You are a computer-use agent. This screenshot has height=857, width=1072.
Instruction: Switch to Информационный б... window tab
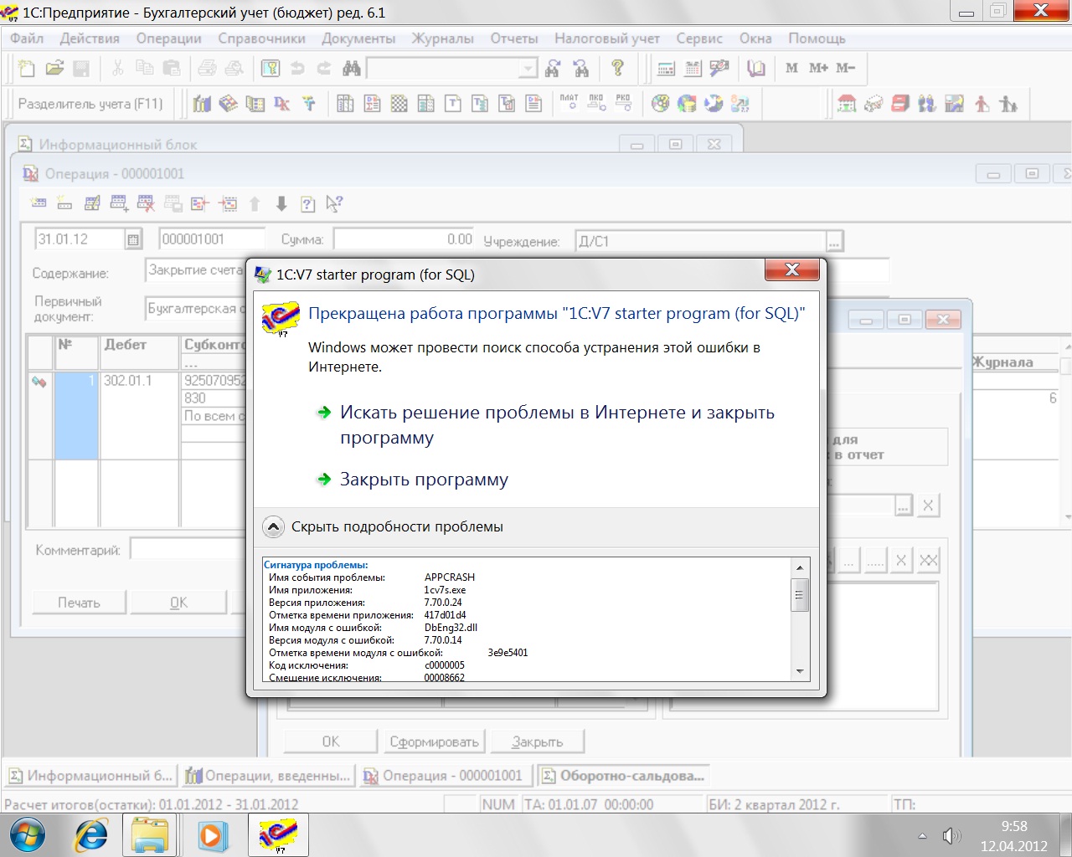[x=90, y=776]
